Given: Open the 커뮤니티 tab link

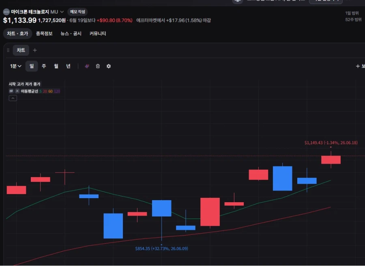Looking at the screenshot, I should [98, 34].
